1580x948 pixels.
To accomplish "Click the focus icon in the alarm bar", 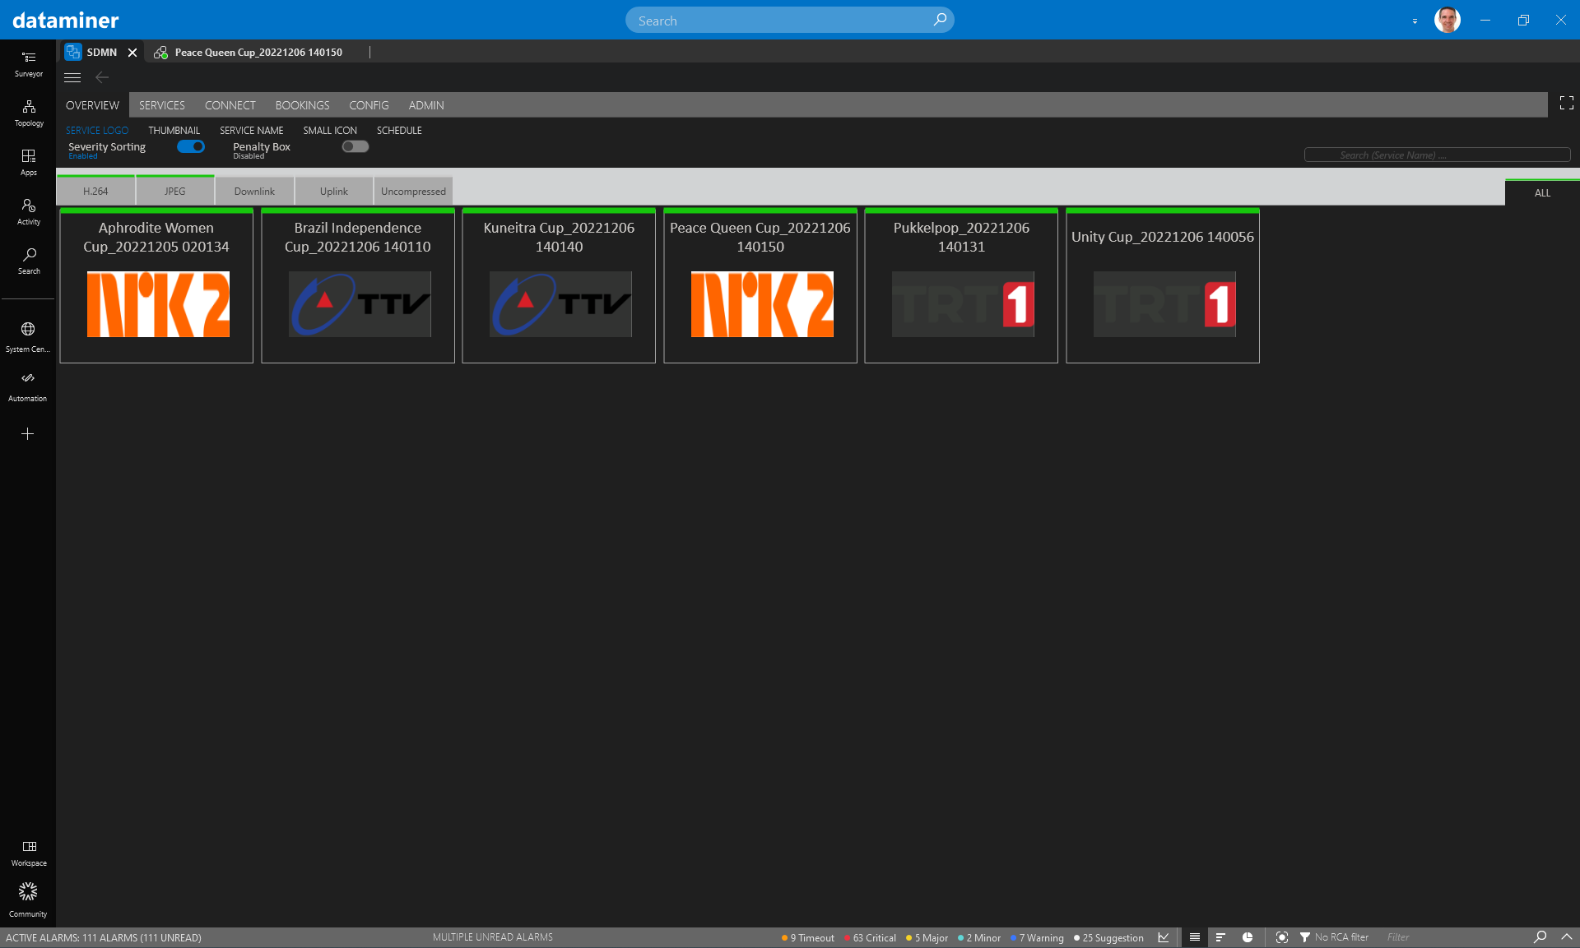I will pos(1281,937).
